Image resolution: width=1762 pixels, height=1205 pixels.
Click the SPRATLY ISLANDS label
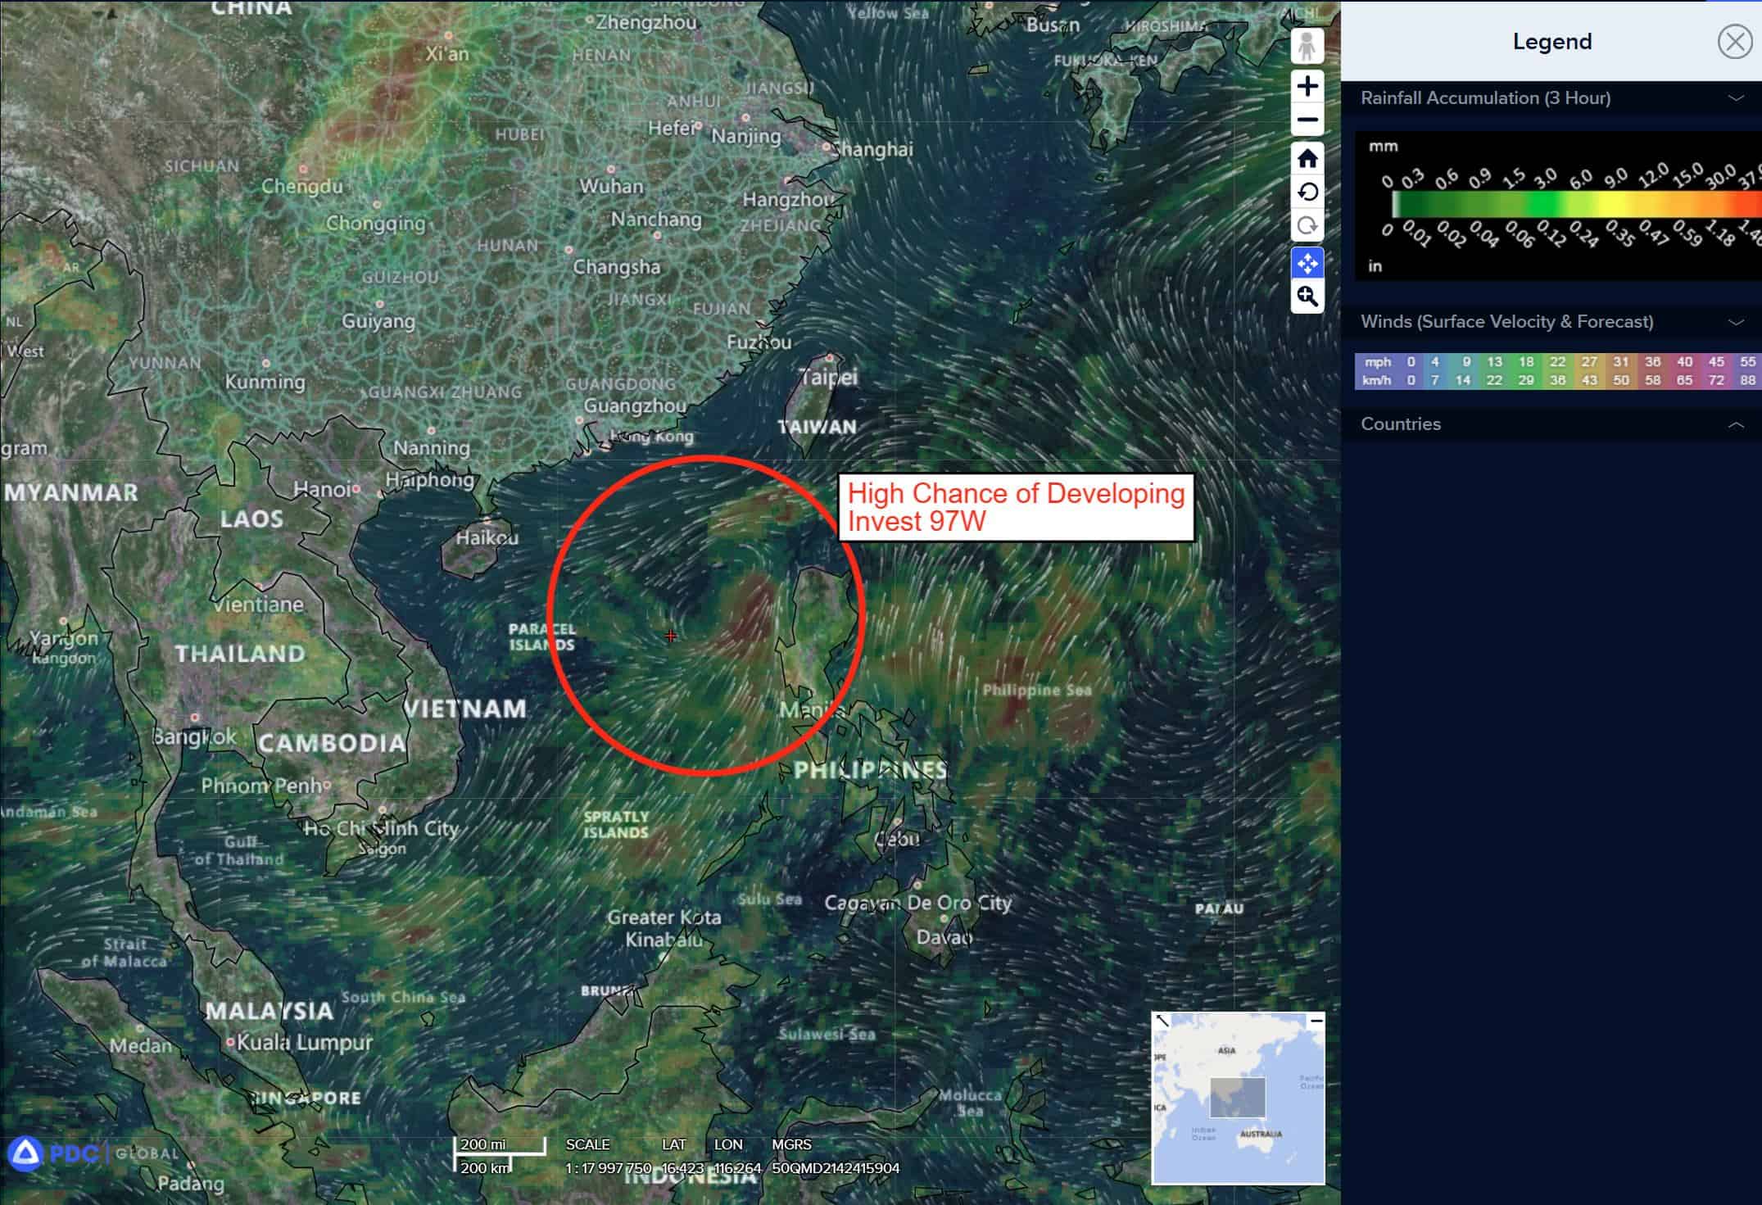point(616,824)
